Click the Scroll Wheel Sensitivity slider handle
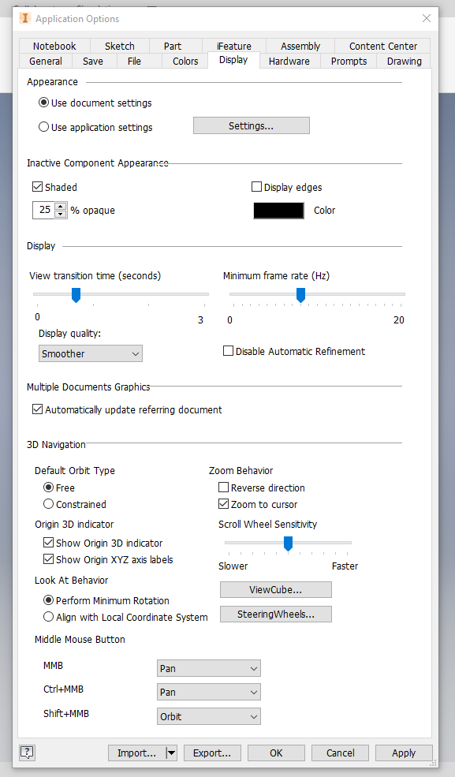This screenshot has height=777, width=455. tap(288, 543)
